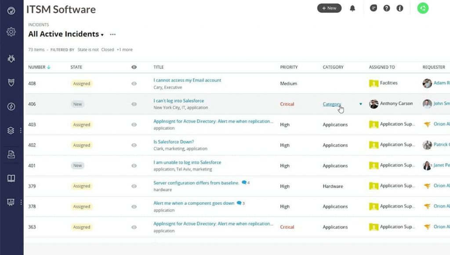Open incident 'Is Salesforce Down?' link
Viewport: 450px width, 255px height.
pyautogui.click(x=174, y=142)
